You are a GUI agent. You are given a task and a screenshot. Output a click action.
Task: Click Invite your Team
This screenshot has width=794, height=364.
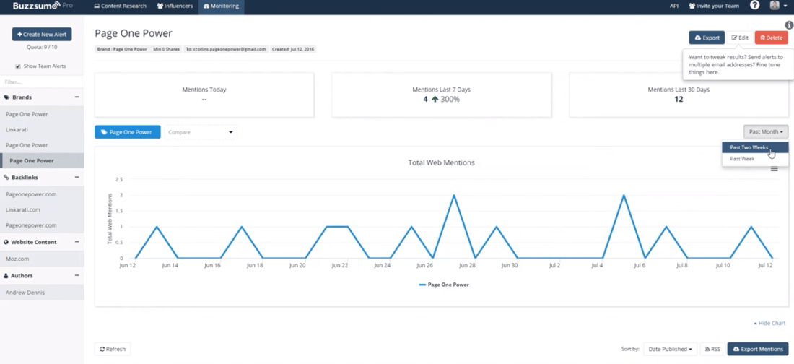(714, 6)
